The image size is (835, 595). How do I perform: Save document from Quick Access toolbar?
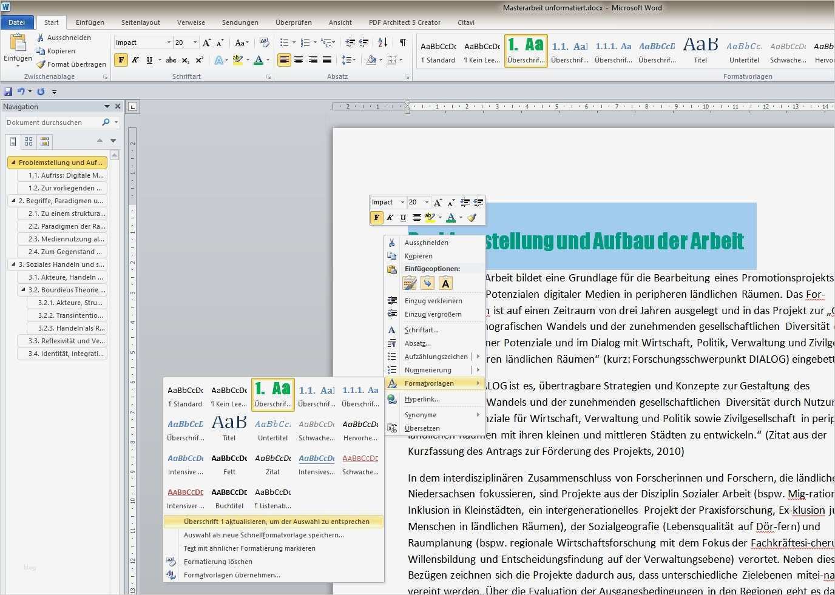click(x=7, y=91)
